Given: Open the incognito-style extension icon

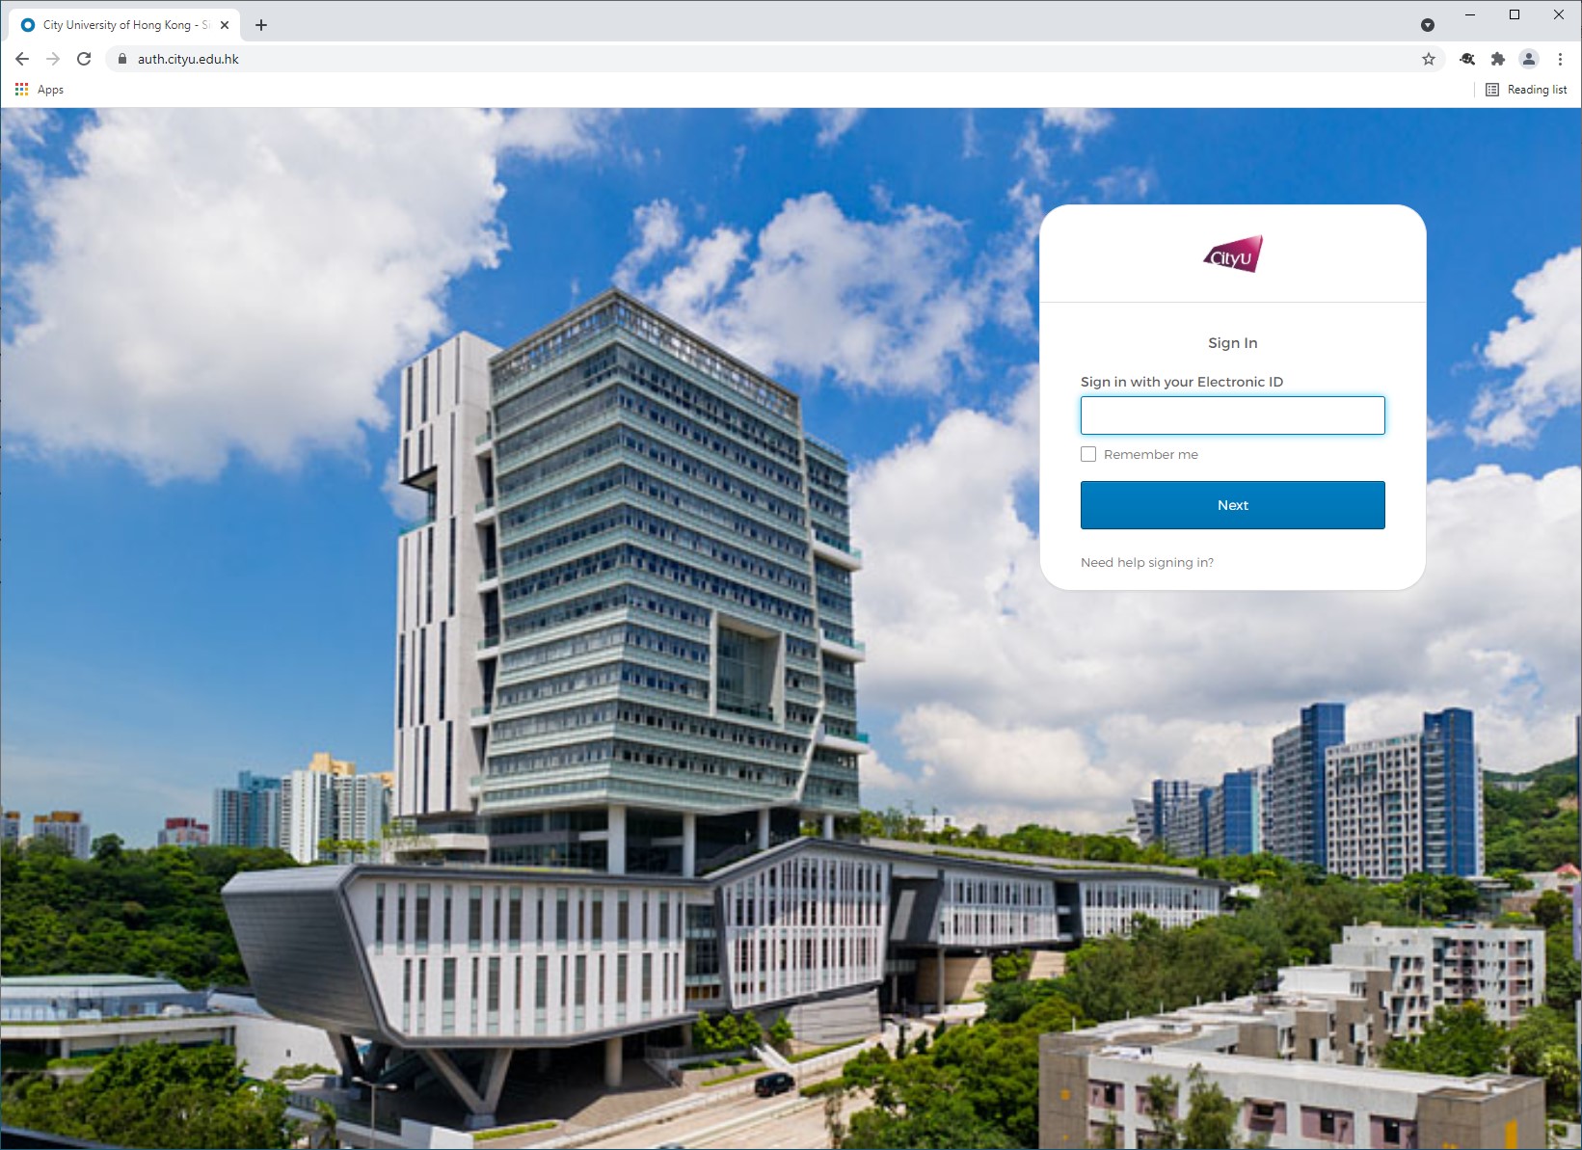Looking at the screenshot, I should (1467, 59).
